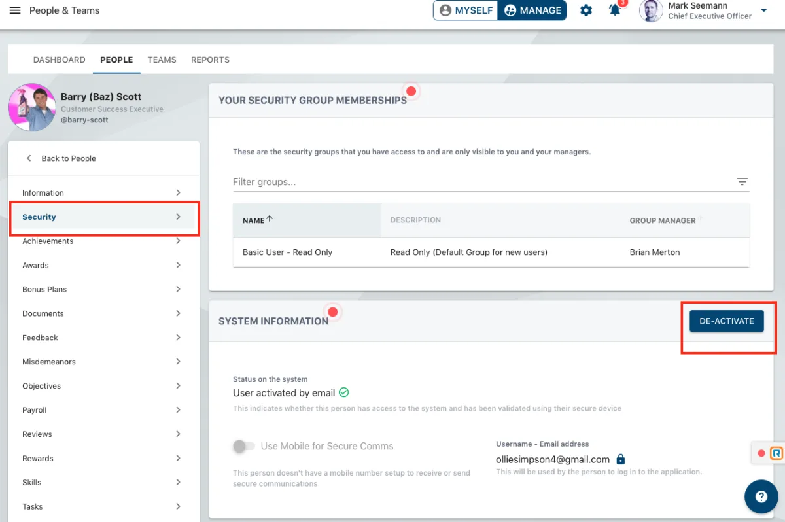
Task: Click the screen recorder widget icon
Action: tap(776, 453)
